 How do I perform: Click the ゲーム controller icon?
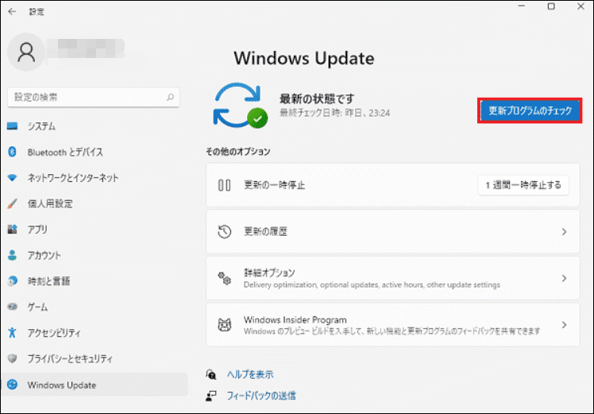(x=12, y=307)
